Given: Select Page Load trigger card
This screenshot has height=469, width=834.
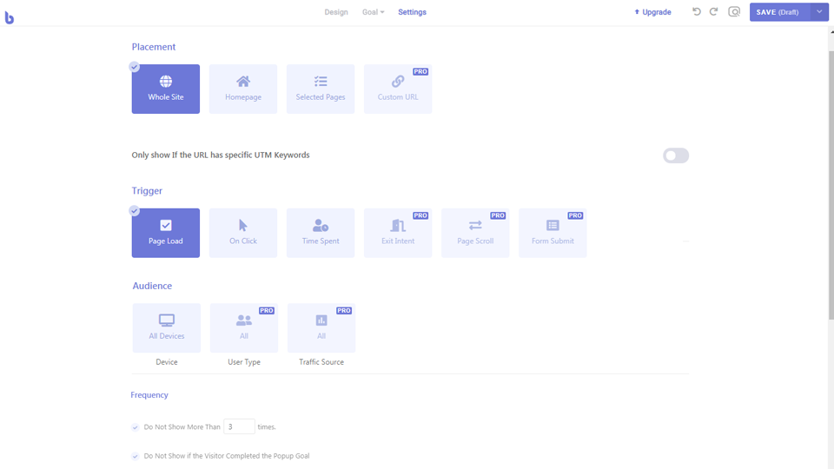Looking at the screenshot, I should tap(165, 233).
